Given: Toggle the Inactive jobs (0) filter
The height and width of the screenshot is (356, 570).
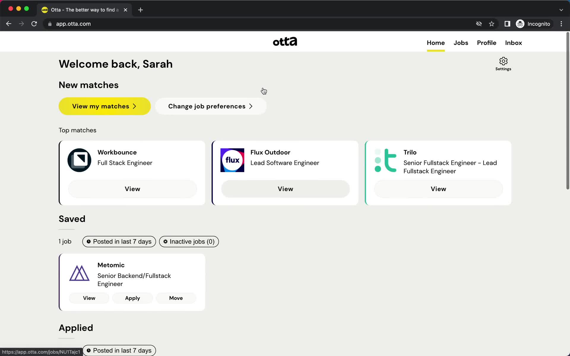Looking at the screenshot, I should point(189,241).
